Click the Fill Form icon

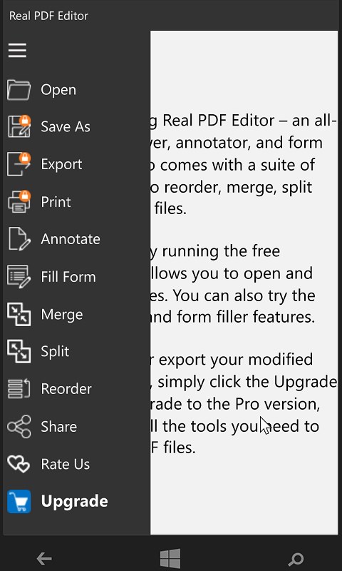point(19,277)
